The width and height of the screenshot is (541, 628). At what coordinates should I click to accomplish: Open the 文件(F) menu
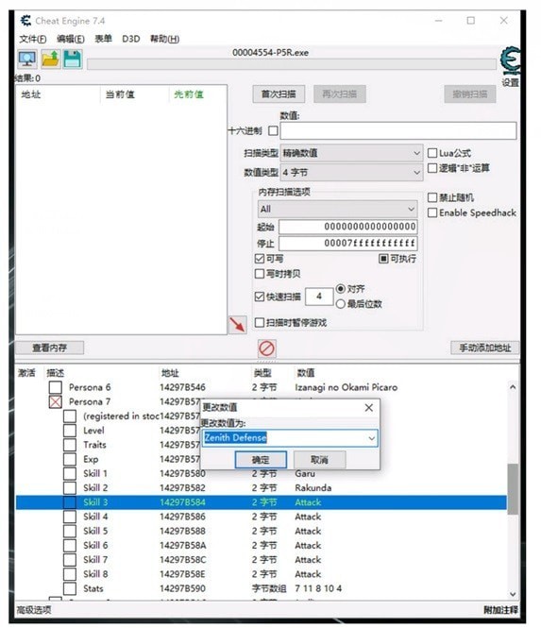pos(33,39)
